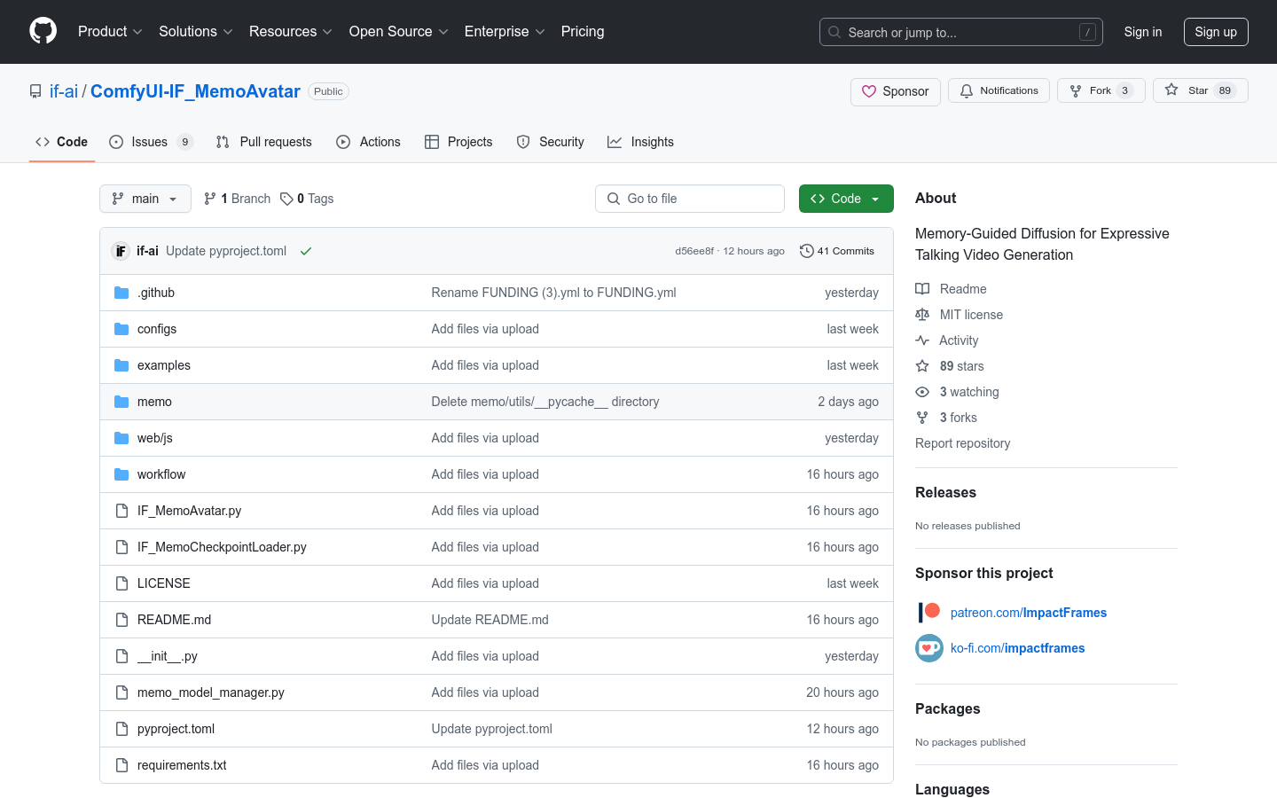Click the workflow folder icon
This screenshot has width=1277, height=798.
coord(121,474)
